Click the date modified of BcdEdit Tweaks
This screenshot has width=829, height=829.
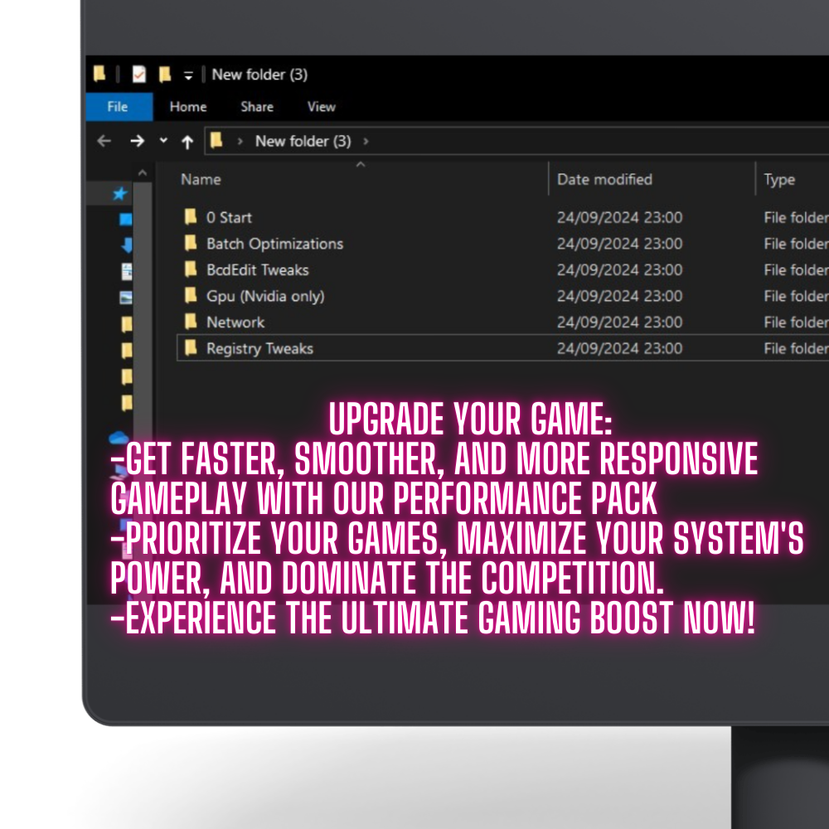(x=619, y=270)
